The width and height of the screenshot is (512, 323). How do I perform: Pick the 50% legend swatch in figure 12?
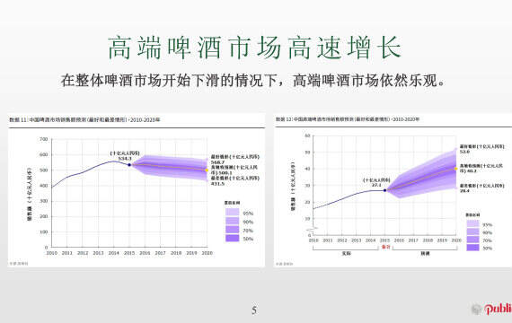(472, 248)
